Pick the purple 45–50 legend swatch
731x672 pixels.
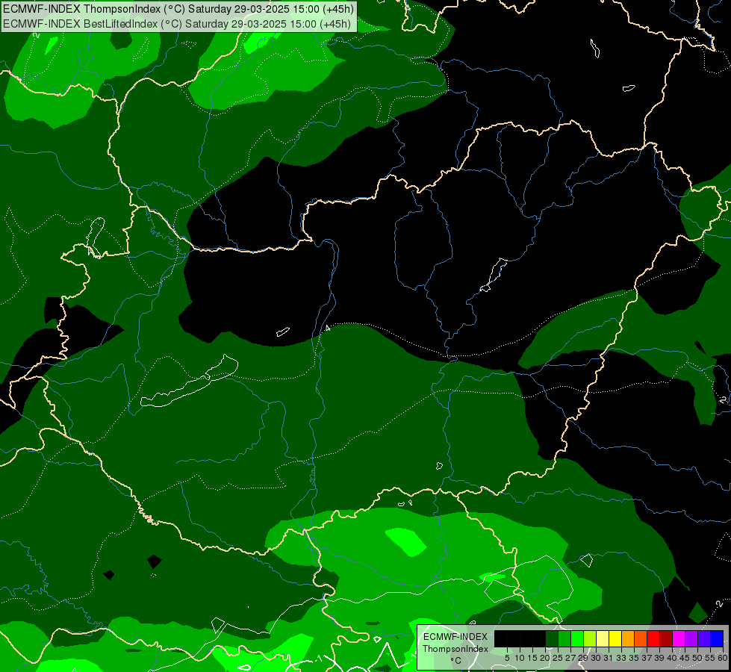[691, 638]
